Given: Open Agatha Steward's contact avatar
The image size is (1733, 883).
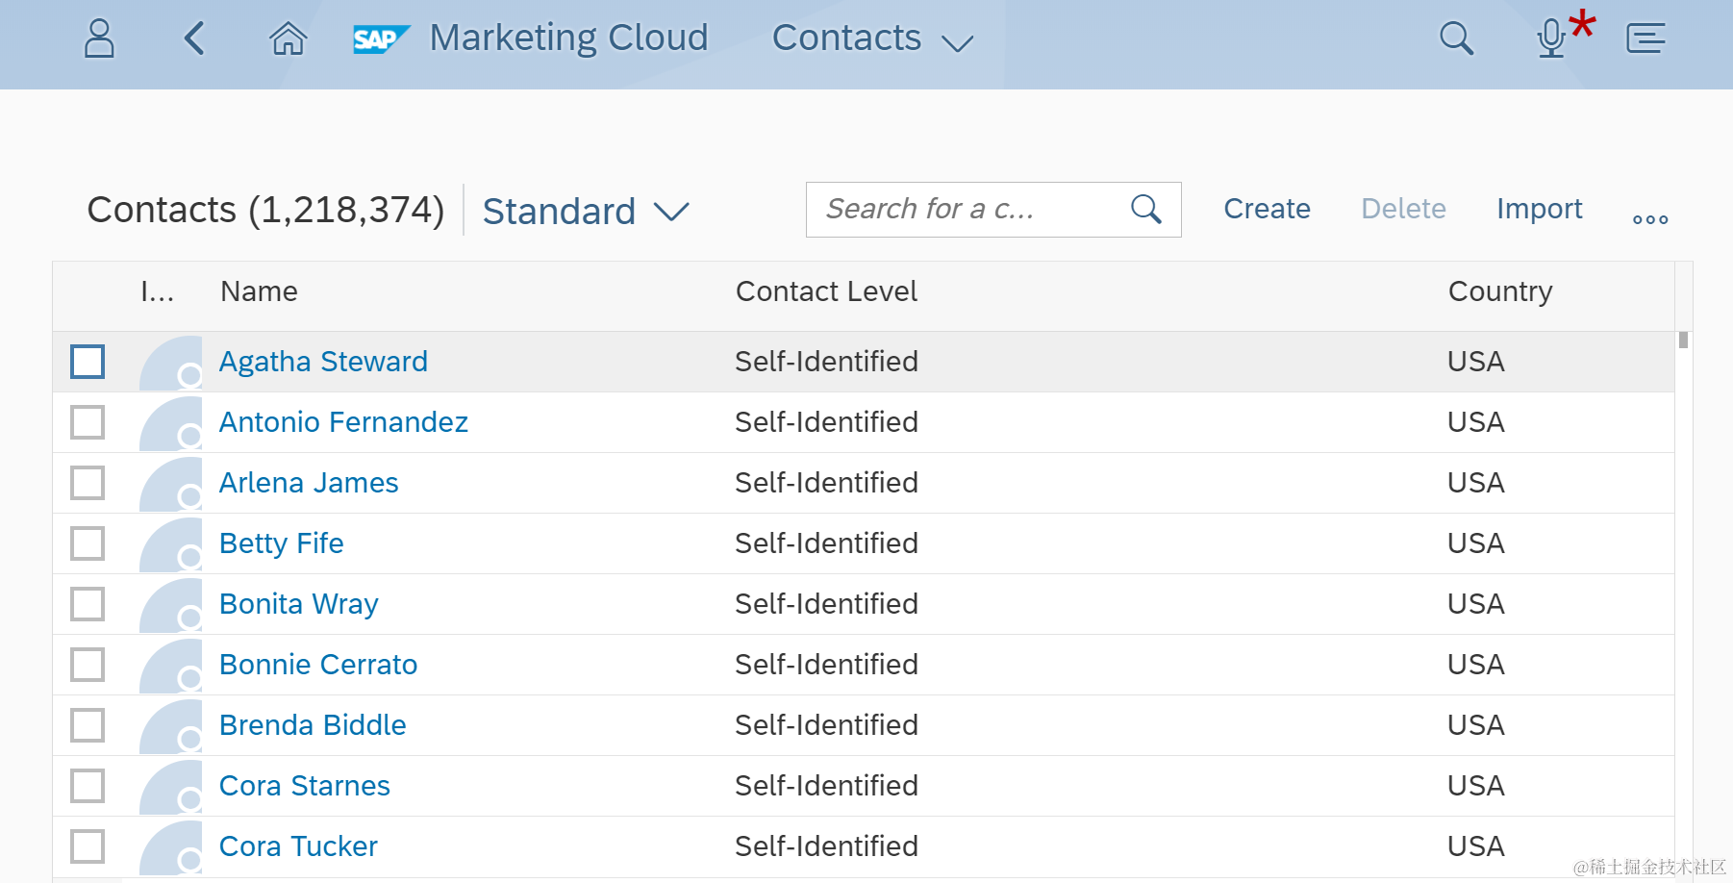Looking at the screenshot, I should [x=171, y=363].
